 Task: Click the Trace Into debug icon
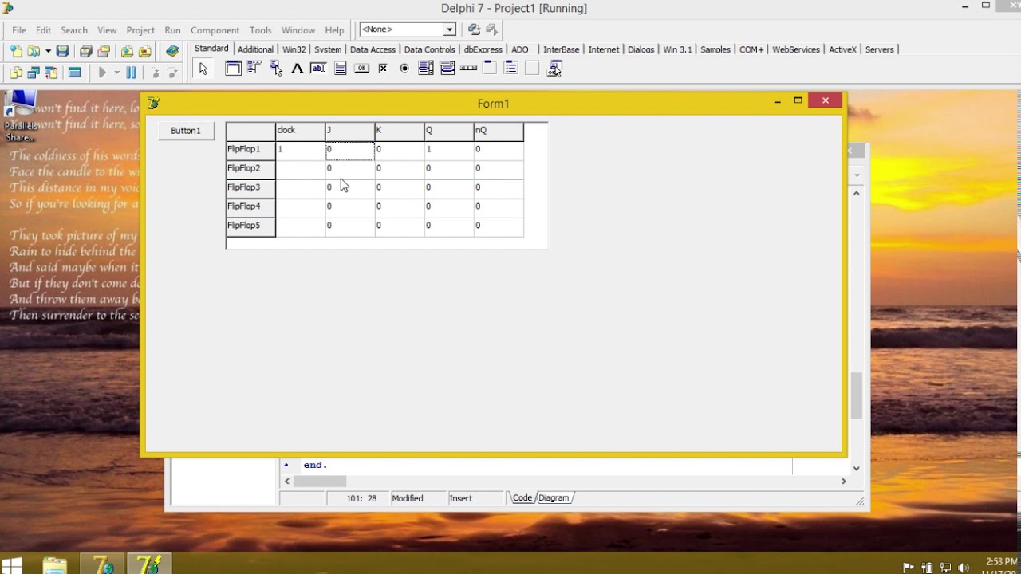[155, 73]
